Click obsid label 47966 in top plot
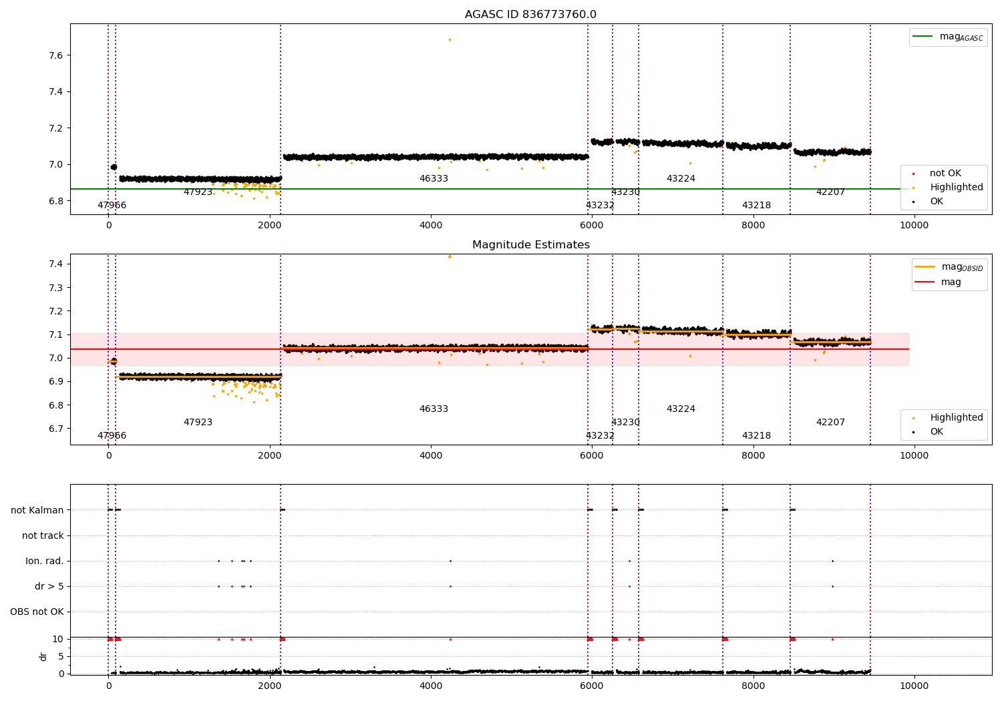Screen dimensions: 1002x701 [x=112, y=206]
